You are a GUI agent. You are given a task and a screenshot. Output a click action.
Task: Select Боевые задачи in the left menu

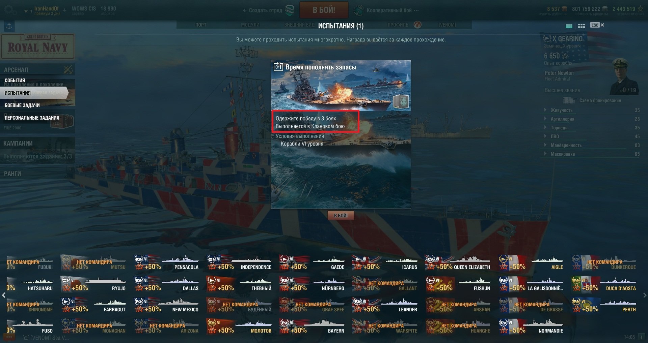point(22,105)
